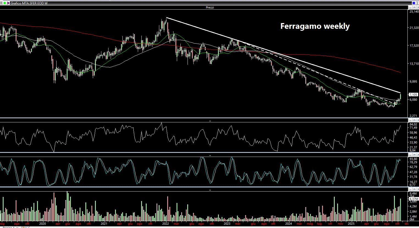Click the purple arrow icon beside the chart title
This screenshot has height=228, width=419.
(x=8, y=3)
